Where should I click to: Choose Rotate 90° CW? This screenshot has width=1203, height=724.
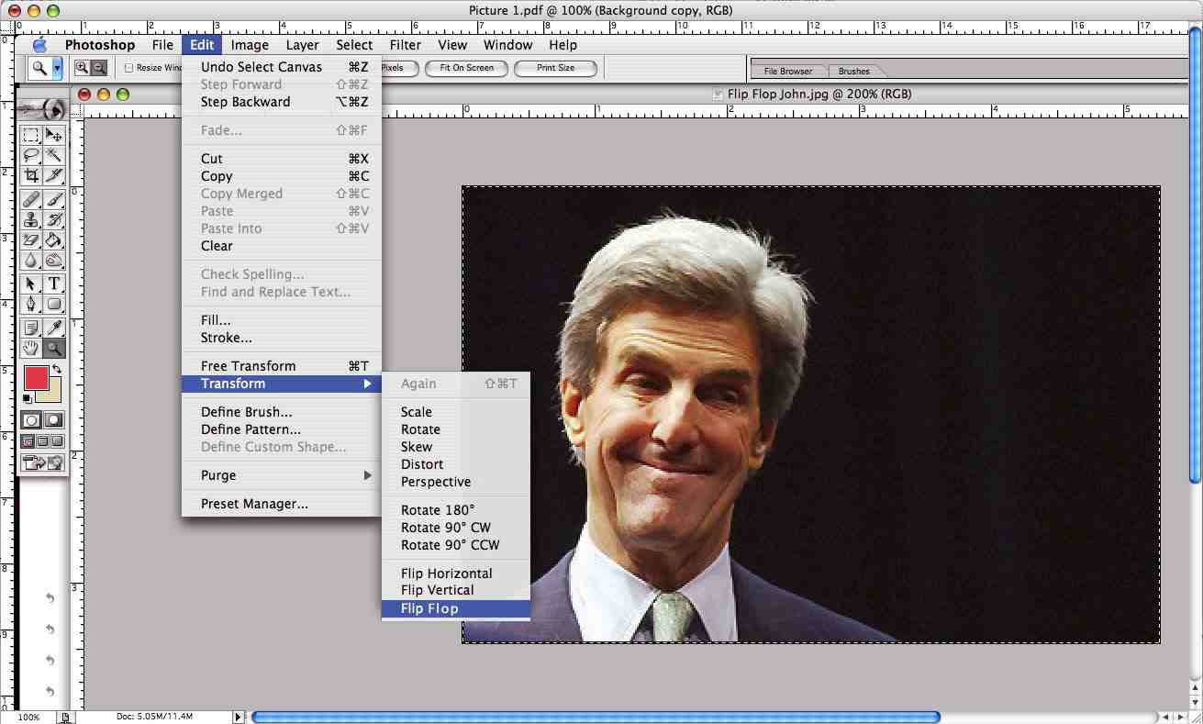456,528
